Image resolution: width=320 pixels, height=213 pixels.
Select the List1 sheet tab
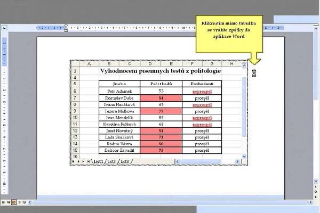tap(98, 161)
